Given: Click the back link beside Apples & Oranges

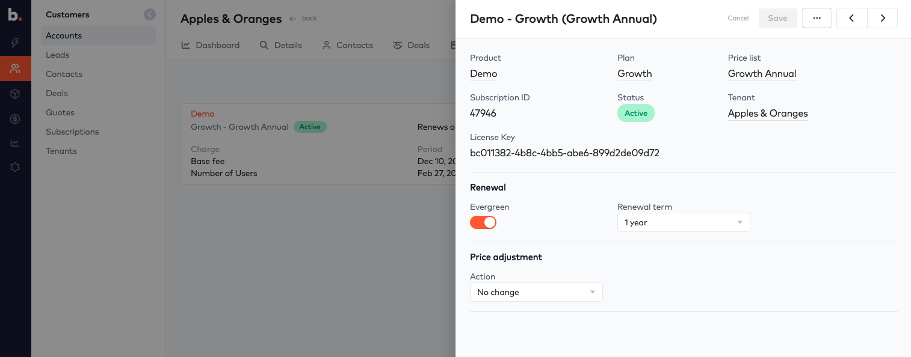Looking at the screenshot, I should pyautogui.click(x=303, y=19).
